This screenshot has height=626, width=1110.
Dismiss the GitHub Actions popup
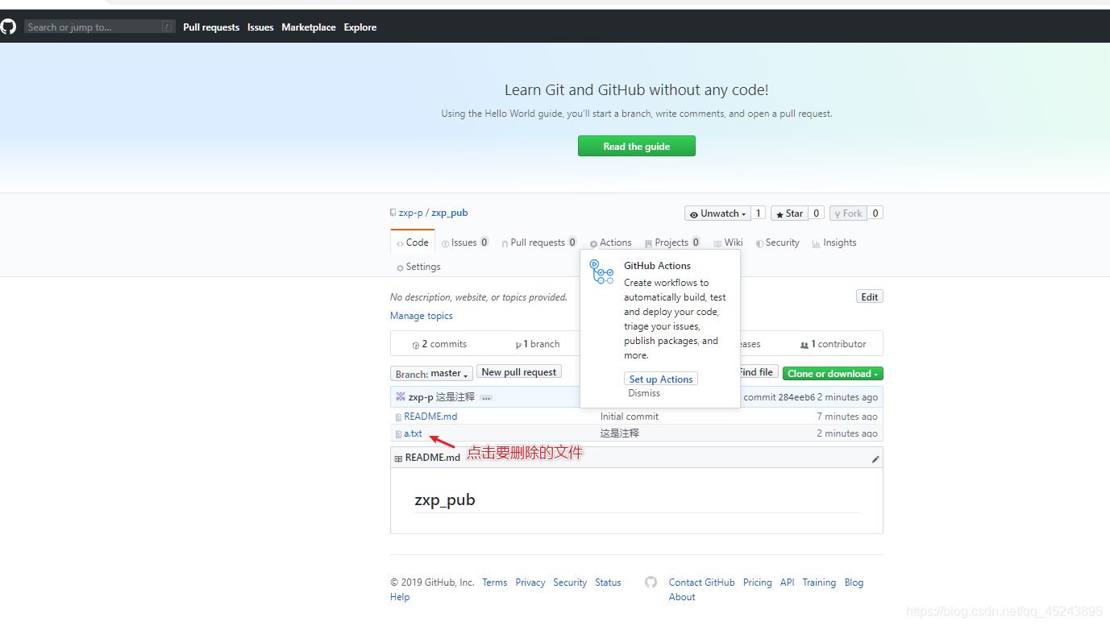tap(644, 393)
